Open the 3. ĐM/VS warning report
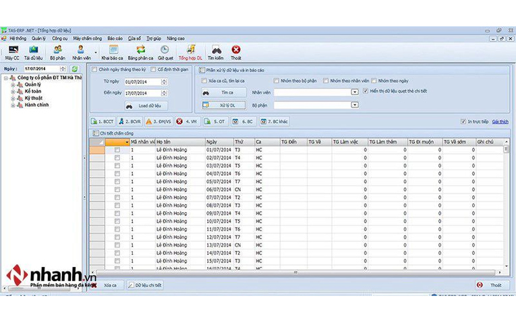 click(x=159, y=122)
